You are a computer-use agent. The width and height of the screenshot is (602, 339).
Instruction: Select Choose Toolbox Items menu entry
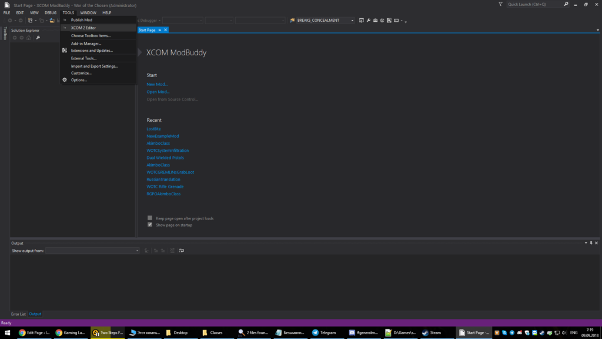click(x=98, y=36)
